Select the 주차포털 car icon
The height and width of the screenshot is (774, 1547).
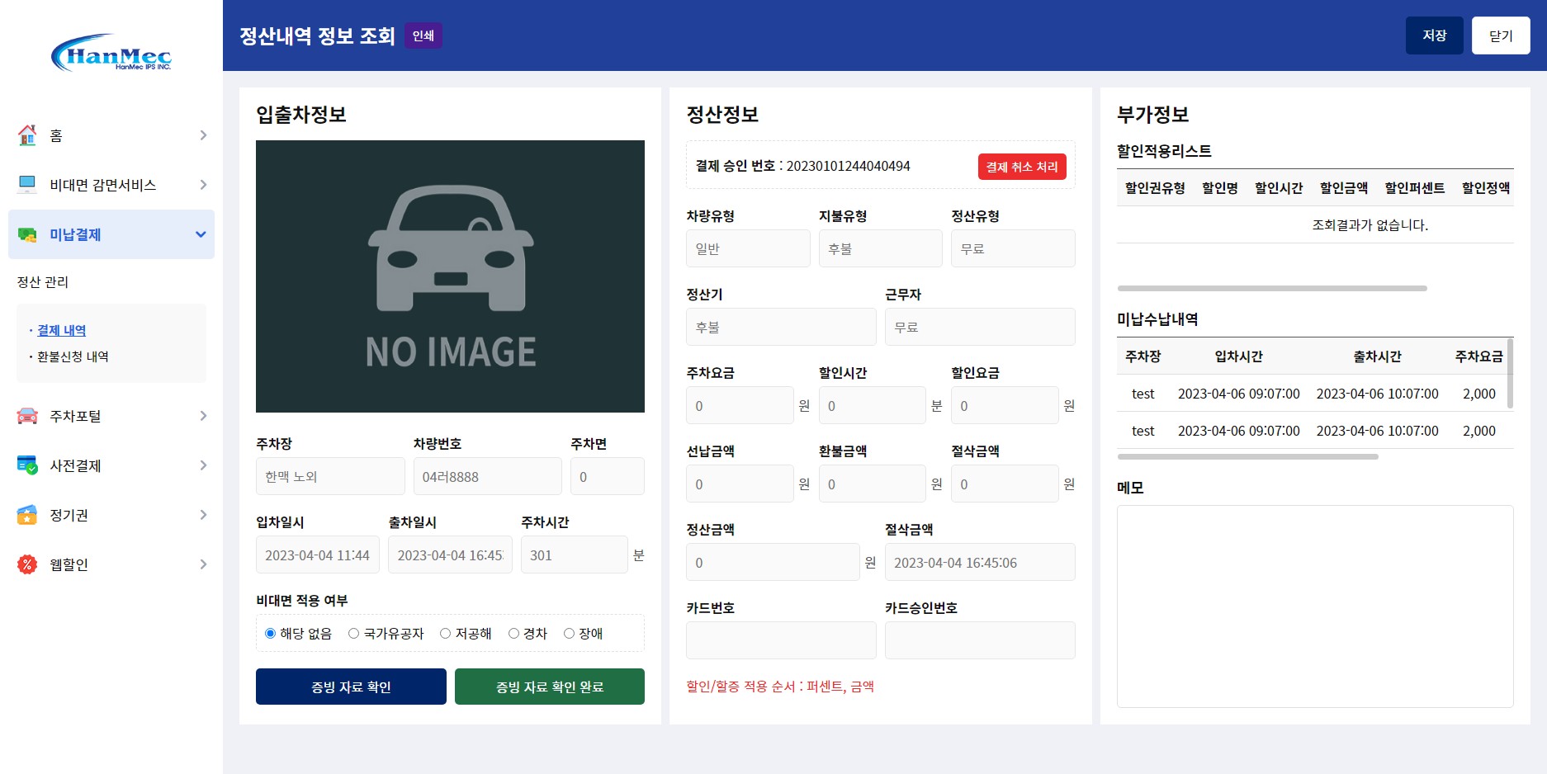tap(26, 416)
